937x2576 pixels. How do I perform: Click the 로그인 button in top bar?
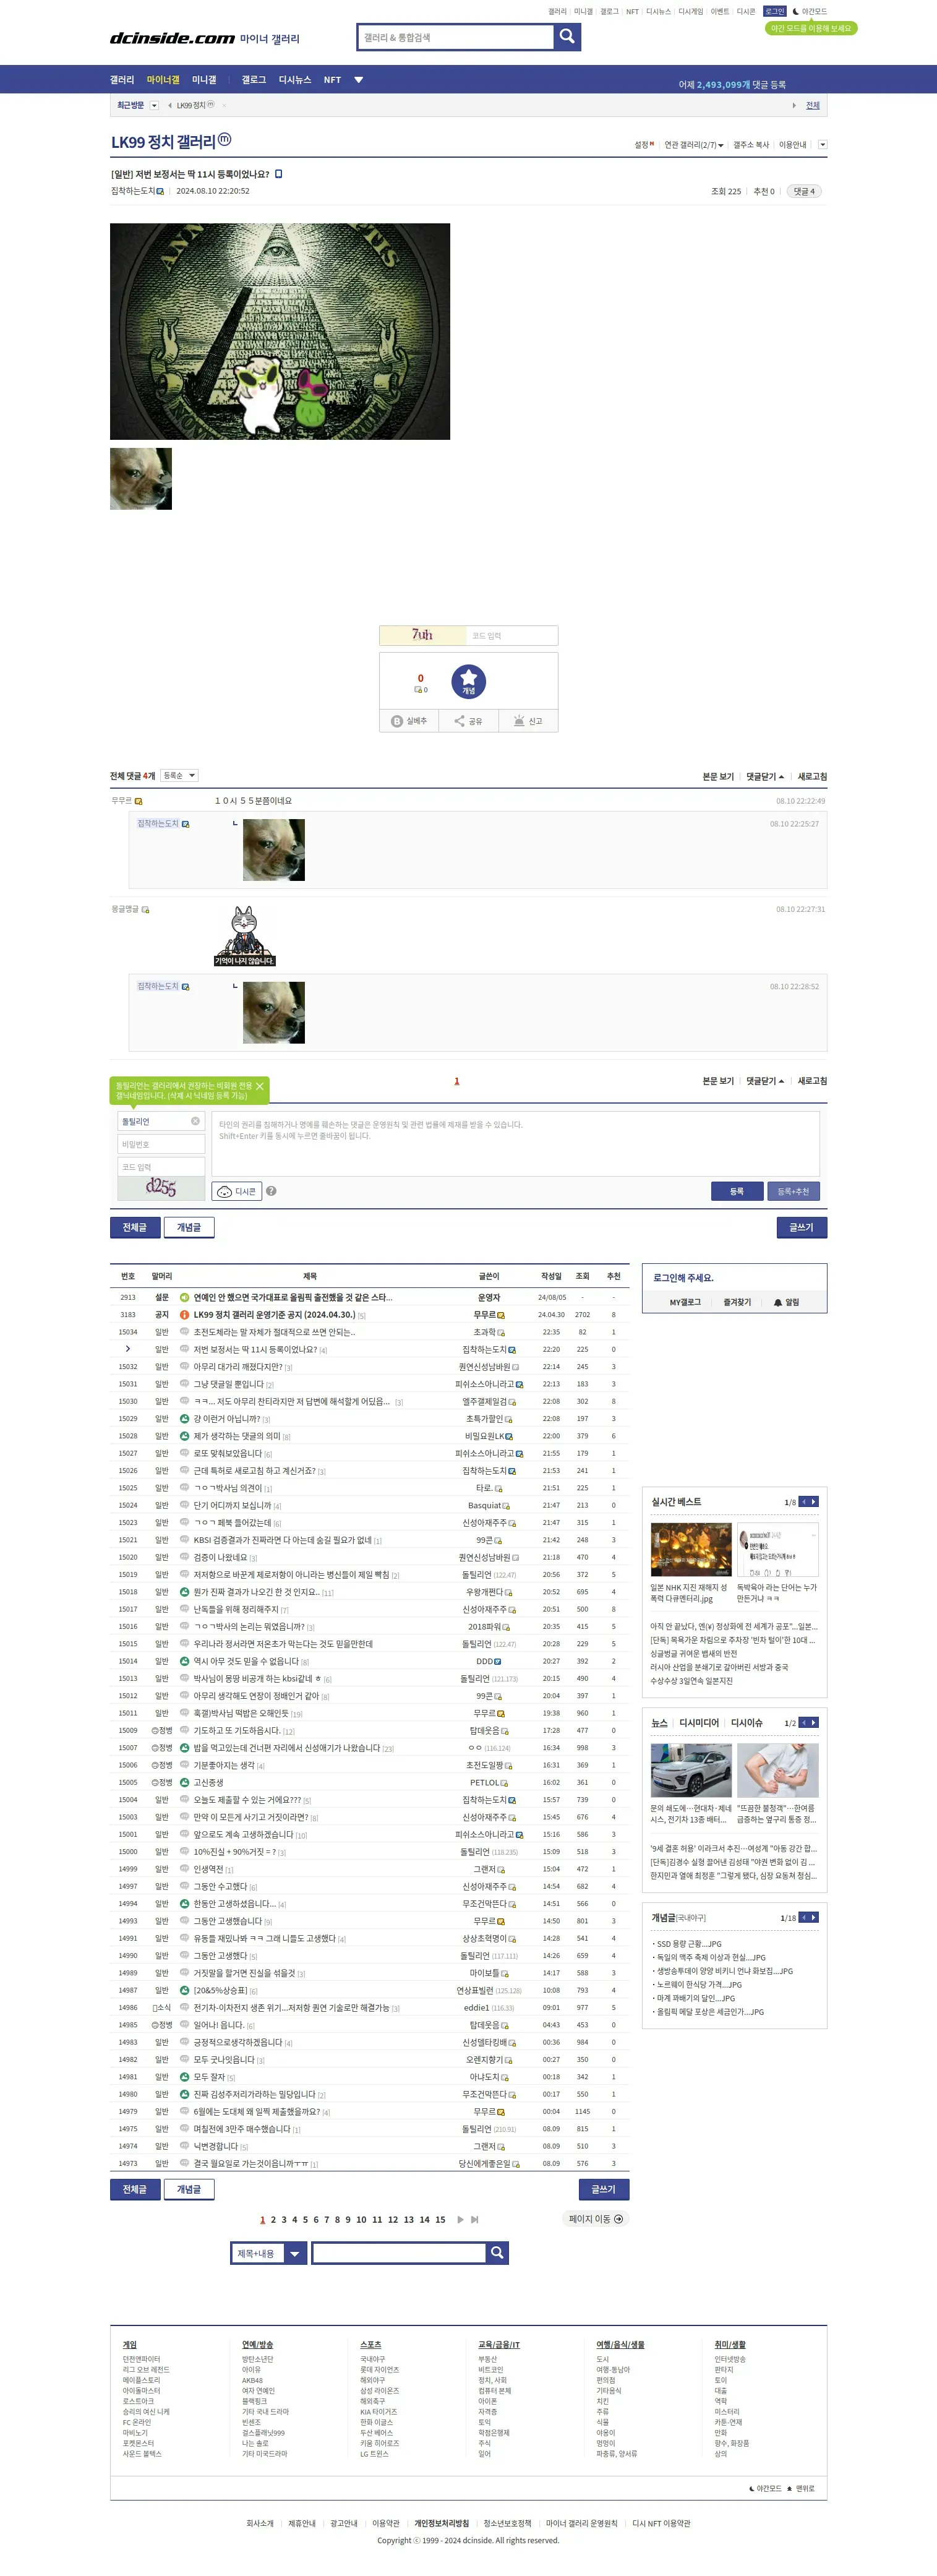[x=775, y=12]
